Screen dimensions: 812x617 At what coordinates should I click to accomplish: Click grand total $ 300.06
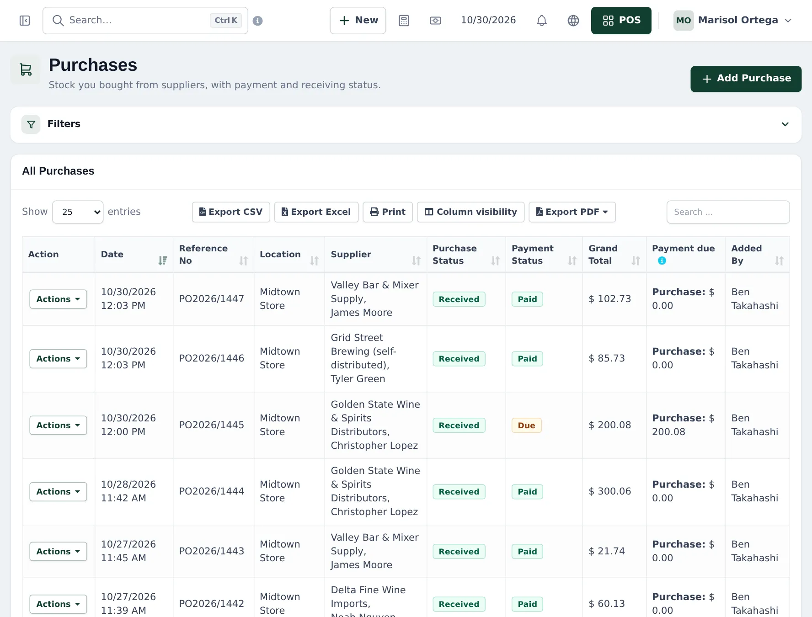(x=609, y=491)
